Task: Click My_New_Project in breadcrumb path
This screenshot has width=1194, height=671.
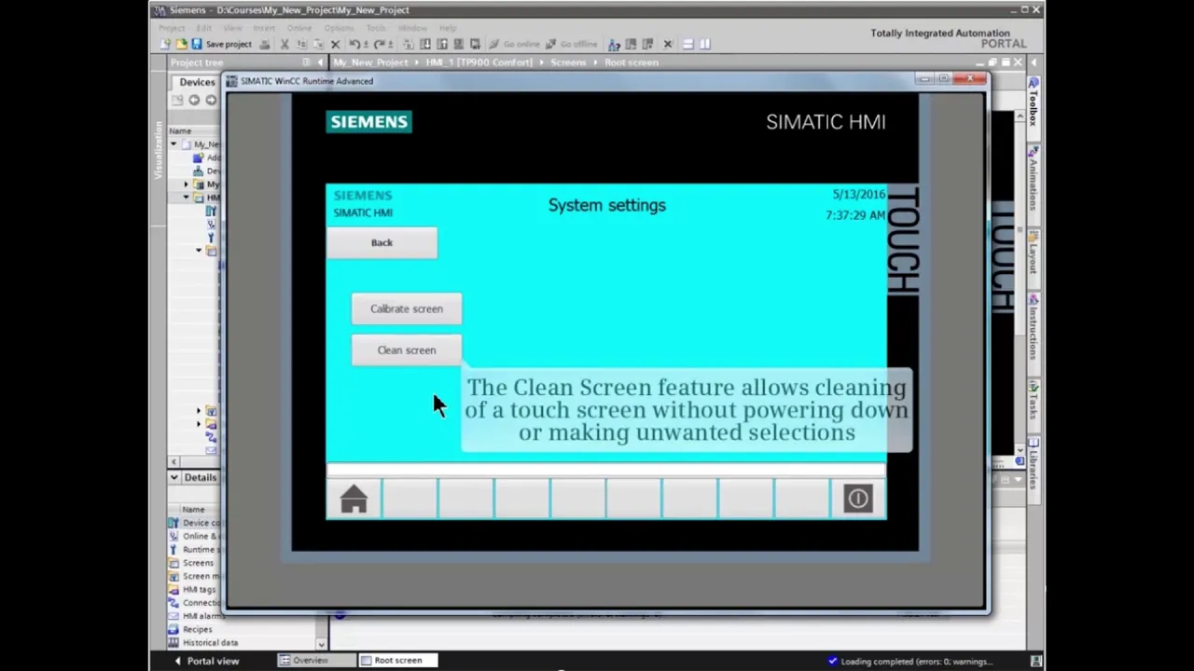Action: (x=370, y=62)
